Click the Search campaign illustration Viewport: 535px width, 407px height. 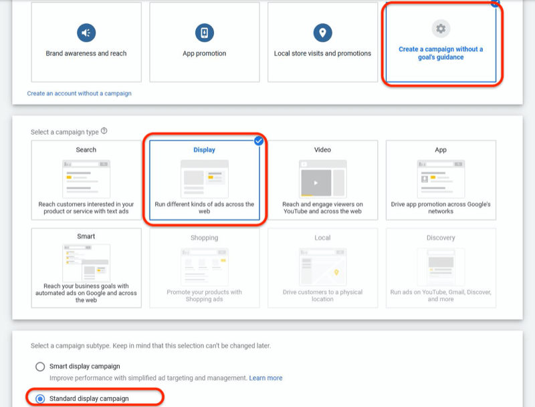tap(86, 179)
